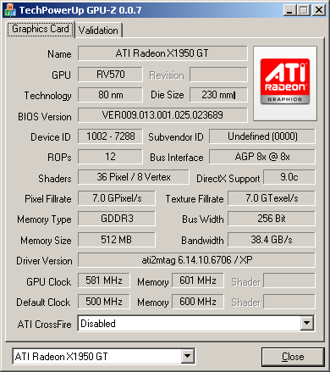
Task: Click the Name field ATI Radeon X1950 GT
Action: click(162, 53)
